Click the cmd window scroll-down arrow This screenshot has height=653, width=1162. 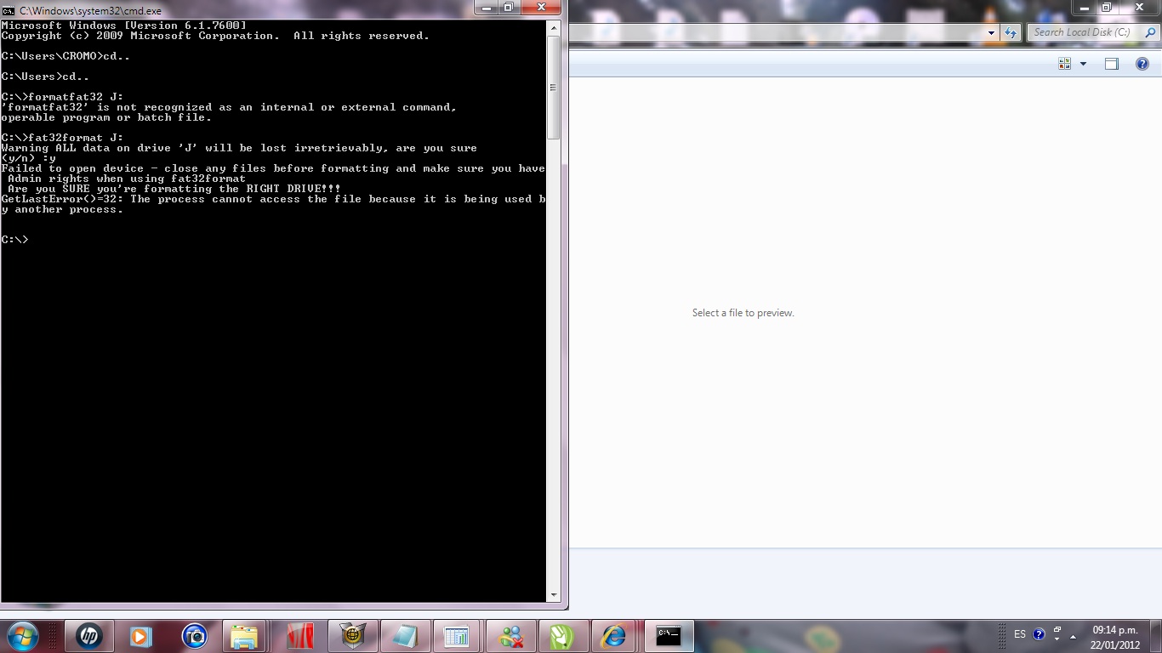(553, 595)
